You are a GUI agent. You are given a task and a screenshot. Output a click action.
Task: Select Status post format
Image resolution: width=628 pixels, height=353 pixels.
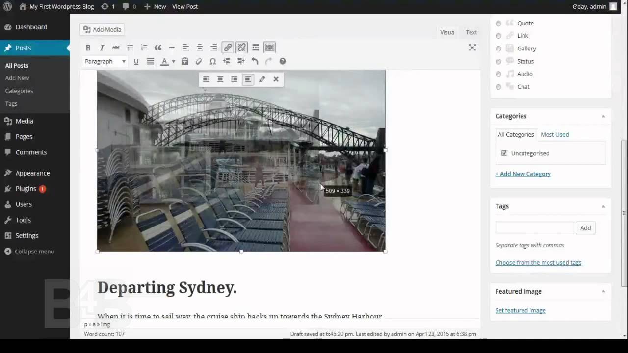pos(498,61)
